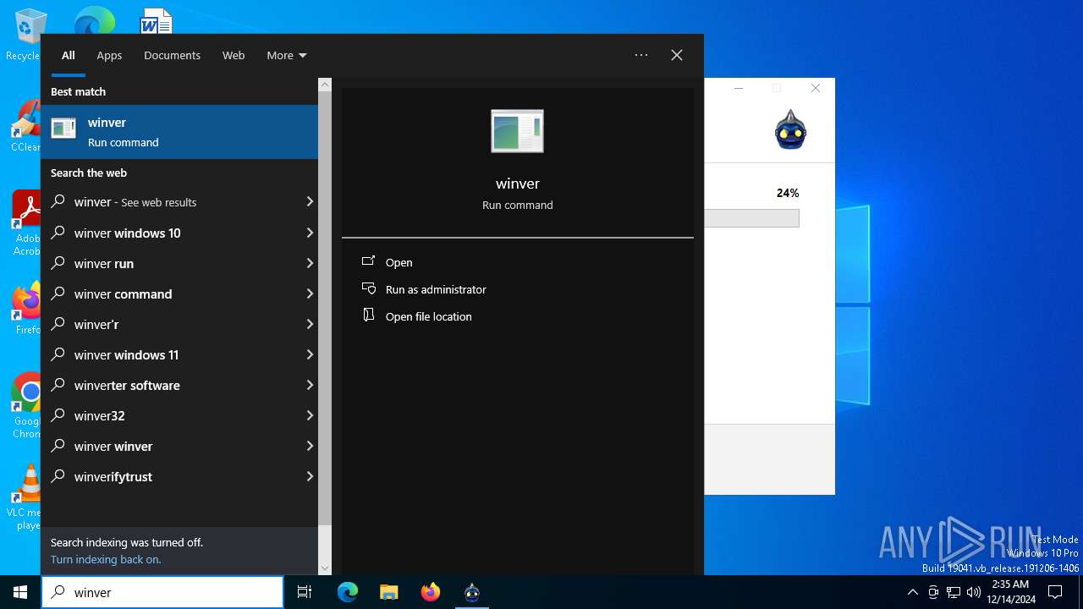Click the network icon in system tray
The height and width of the screenshot is (609, 1083).
(x=954, y=592)
